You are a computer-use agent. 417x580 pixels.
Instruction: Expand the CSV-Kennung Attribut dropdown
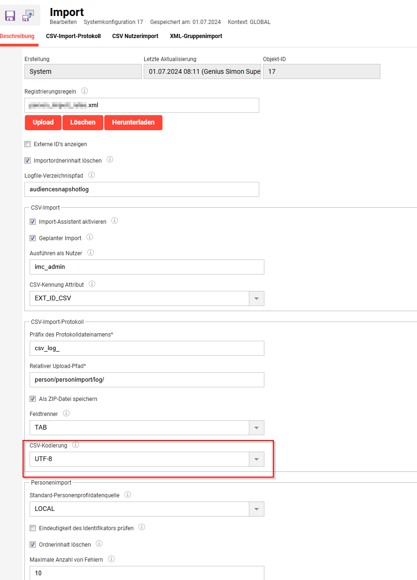point(256,298)
